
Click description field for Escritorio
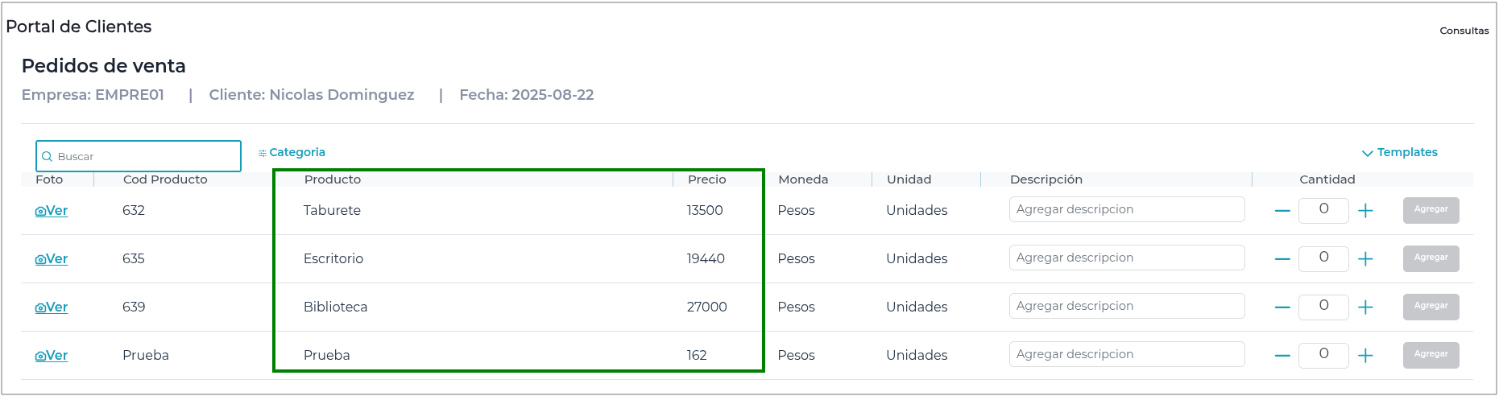coord(1126,258)
